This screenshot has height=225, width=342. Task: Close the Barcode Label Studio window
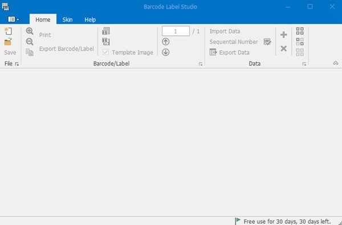(x=332, y=7)
